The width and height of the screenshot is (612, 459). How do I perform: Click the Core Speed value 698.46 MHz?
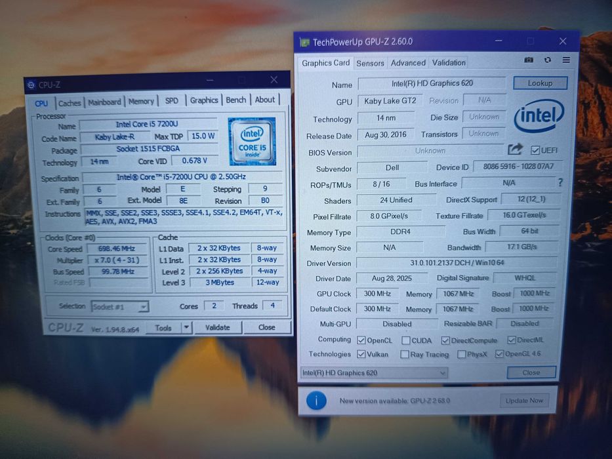(117, 249)
